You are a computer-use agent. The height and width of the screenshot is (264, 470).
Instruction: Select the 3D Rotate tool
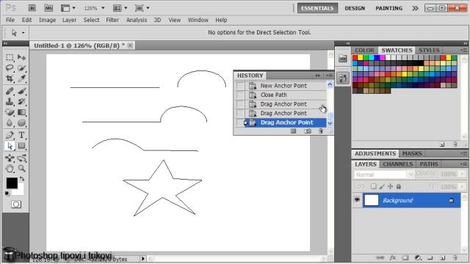10,158
